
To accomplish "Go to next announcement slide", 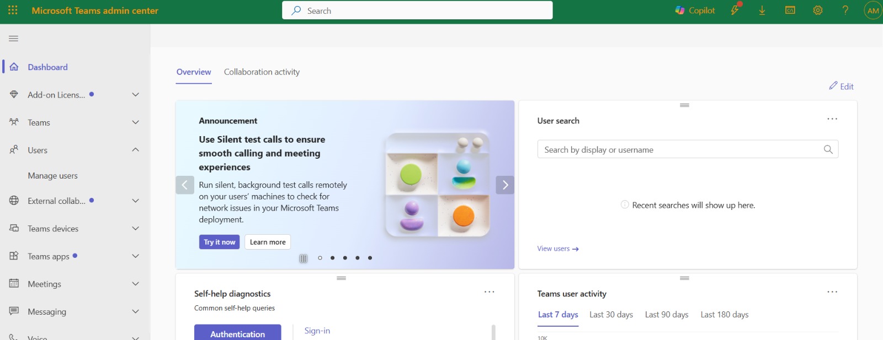I will pos(505,185).
